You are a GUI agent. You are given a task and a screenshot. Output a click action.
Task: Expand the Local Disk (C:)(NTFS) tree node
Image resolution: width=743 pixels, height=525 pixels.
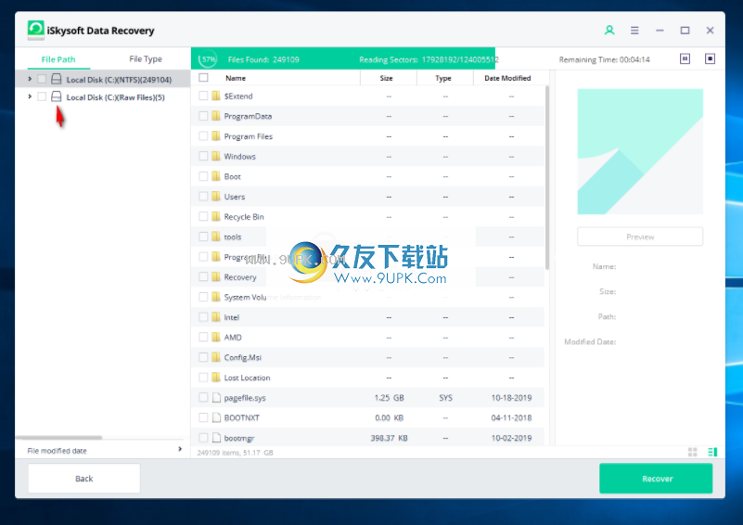pyautogui.click(x=30, y=79)
